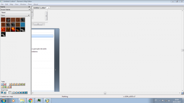Click the map scroll-right arrow
Screen dimensions: 184x103
click(x=180, y=93)
